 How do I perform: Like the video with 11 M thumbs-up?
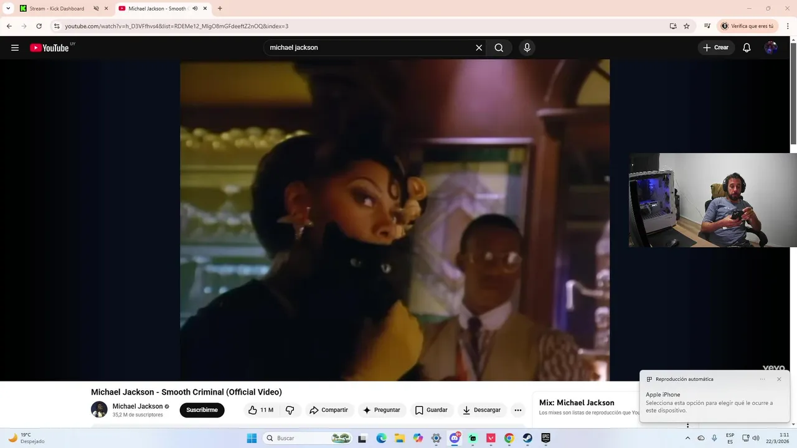pyautogui.click(x=260, y=410)
